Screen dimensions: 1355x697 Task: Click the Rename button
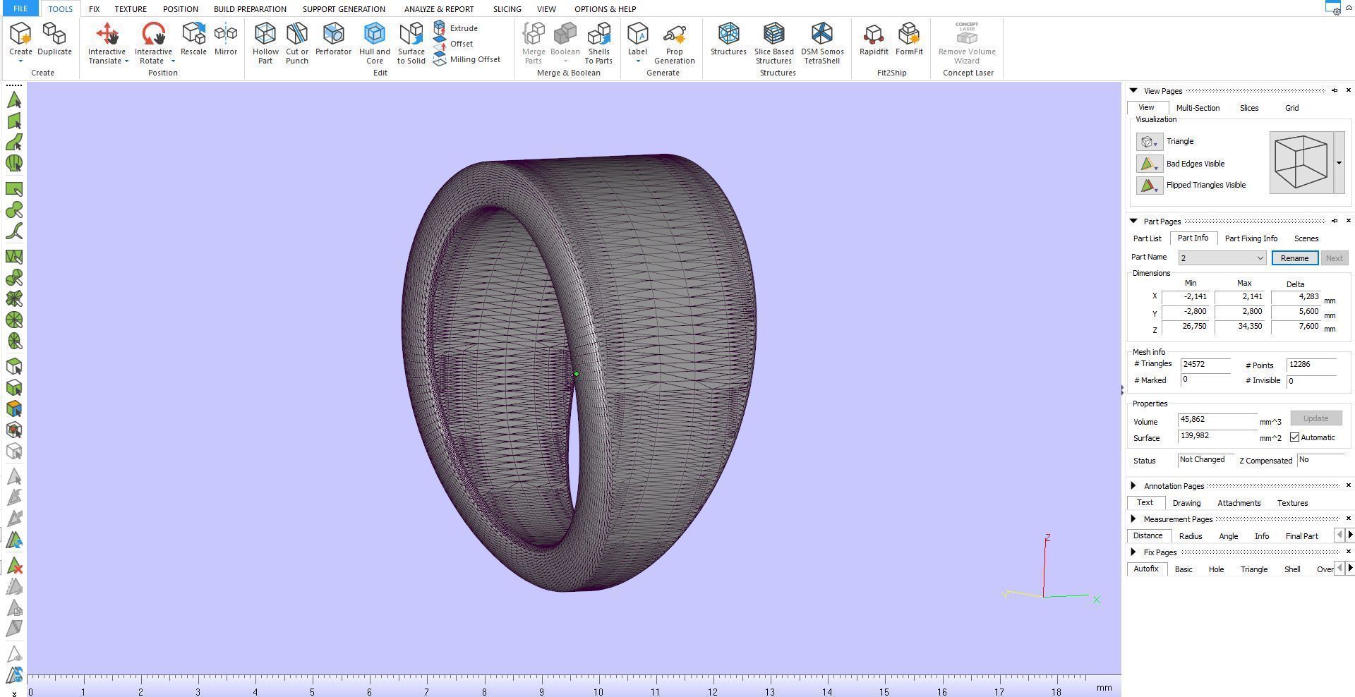pos(1294,258)
